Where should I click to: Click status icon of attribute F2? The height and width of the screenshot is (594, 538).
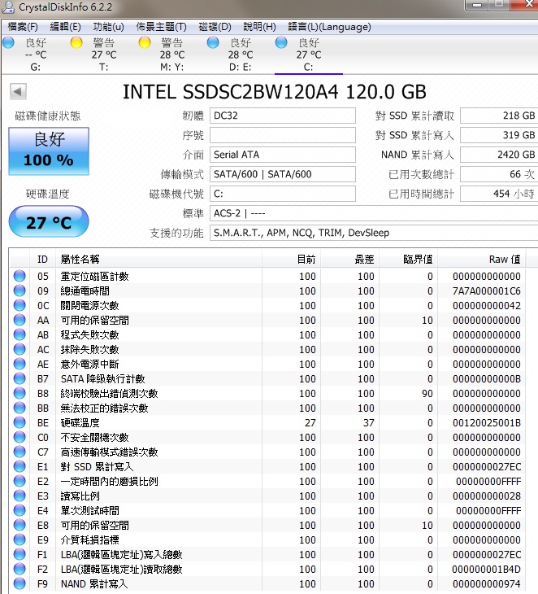click(x=20, y=569)
